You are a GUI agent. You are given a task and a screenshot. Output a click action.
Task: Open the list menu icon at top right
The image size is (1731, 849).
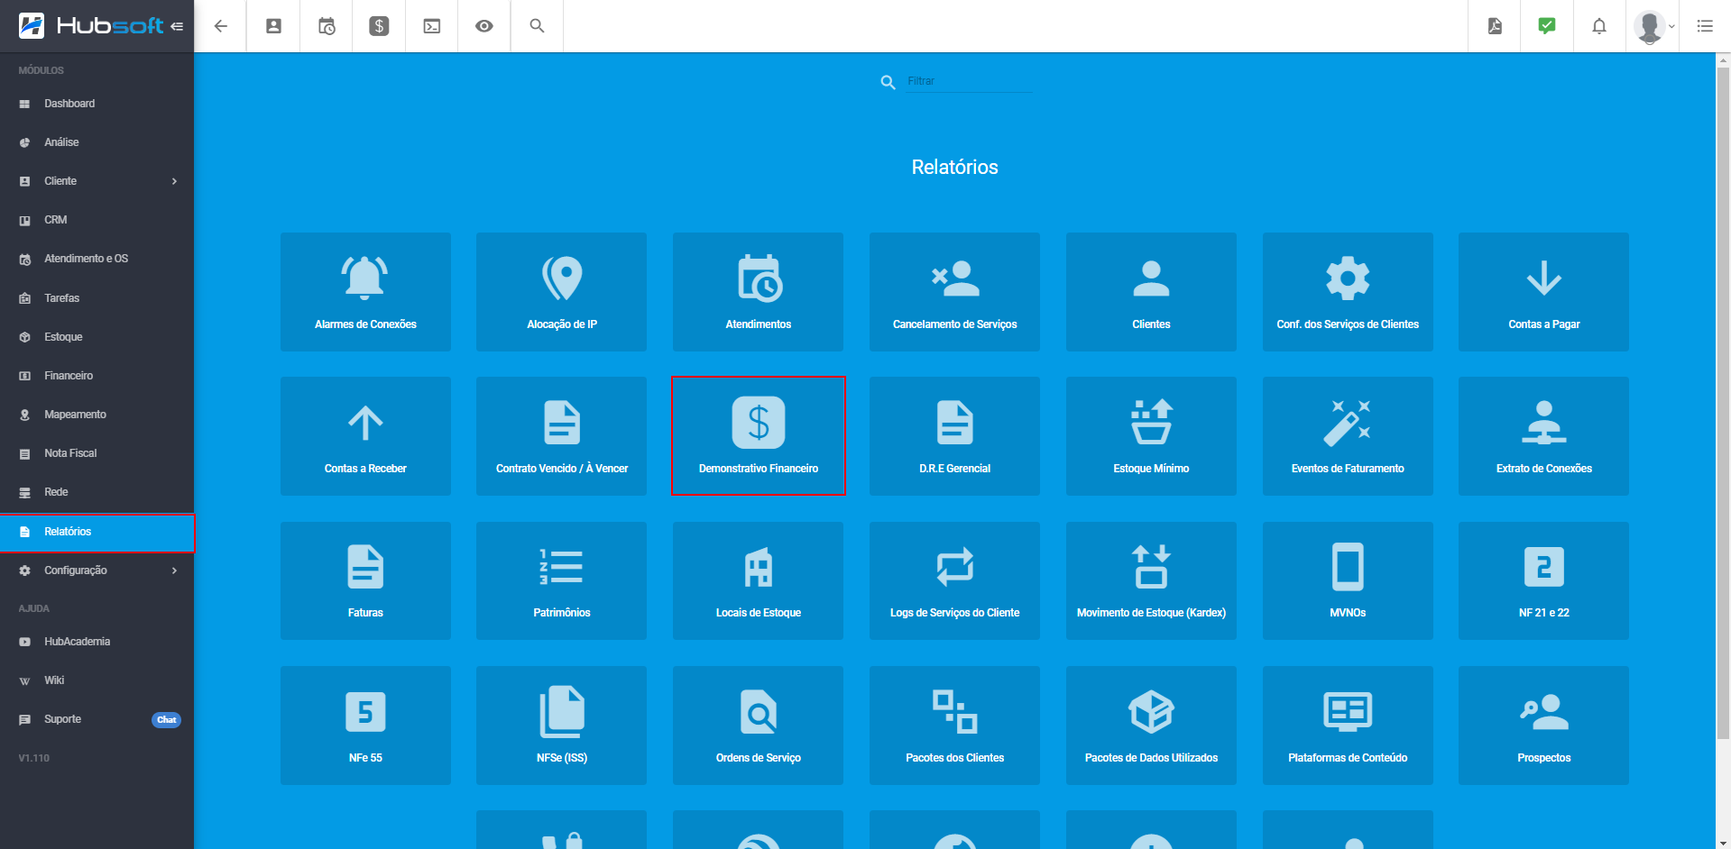(1705, 26)
